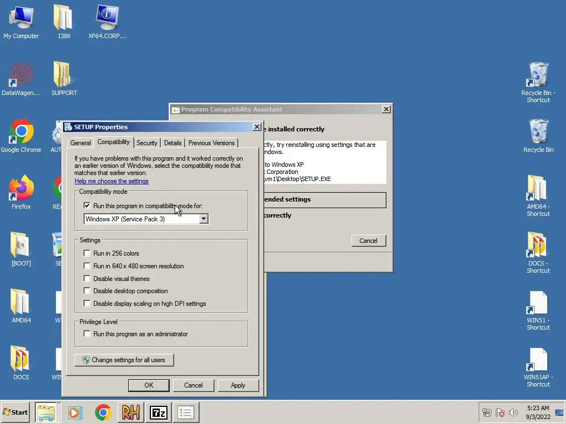Viewport: 566px width, 424px height.
Task: Select WIN51 - Shortcut file icon
Action: pos(538,310)
